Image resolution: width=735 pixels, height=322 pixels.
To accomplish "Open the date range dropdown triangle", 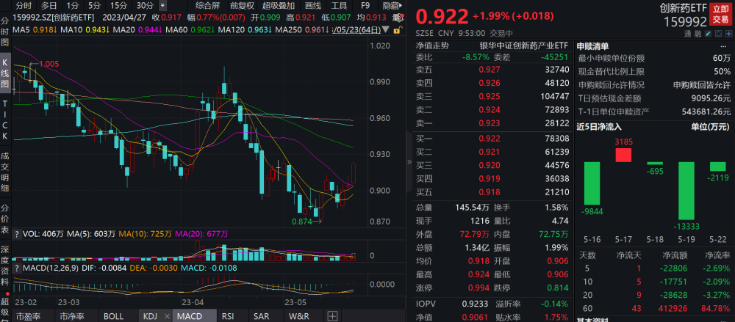I will (x=387, y=30).
